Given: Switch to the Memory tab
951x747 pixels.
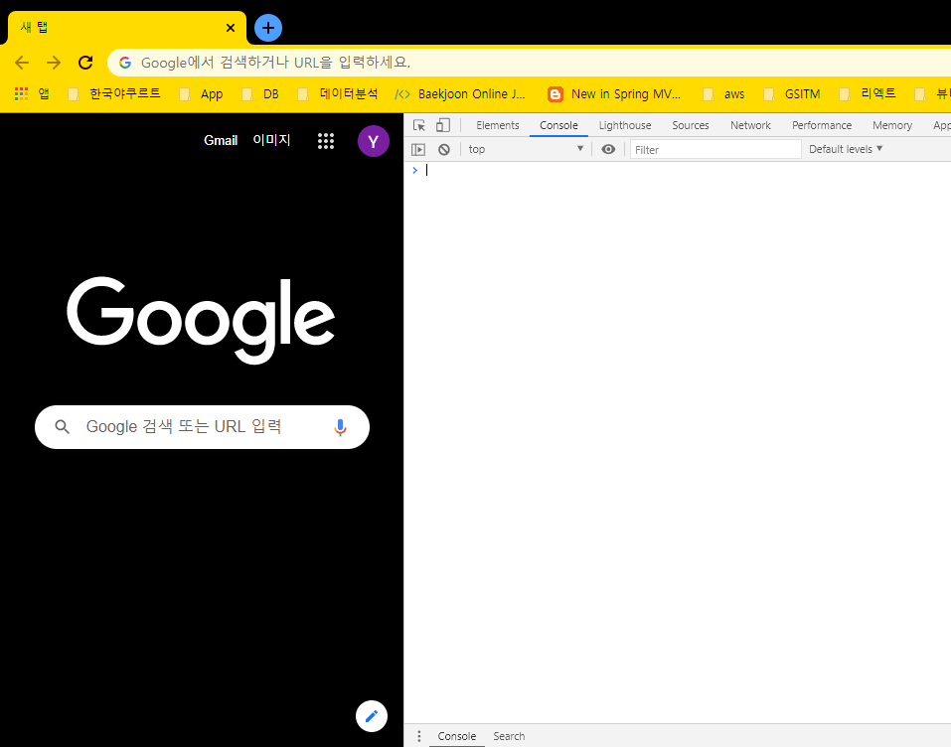Looking at the screenshot, I should pyautogui.click(x=892, y=125).
